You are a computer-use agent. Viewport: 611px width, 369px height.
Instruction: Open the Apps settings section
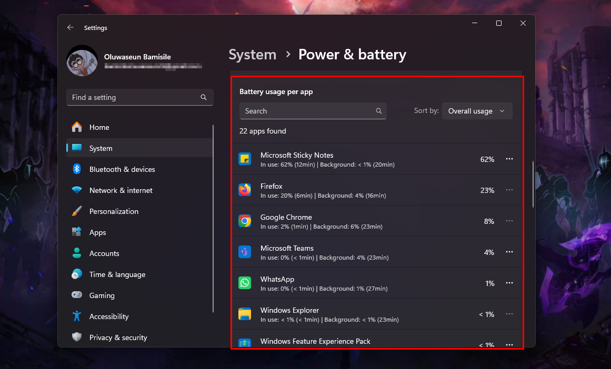tap(140, 232)
